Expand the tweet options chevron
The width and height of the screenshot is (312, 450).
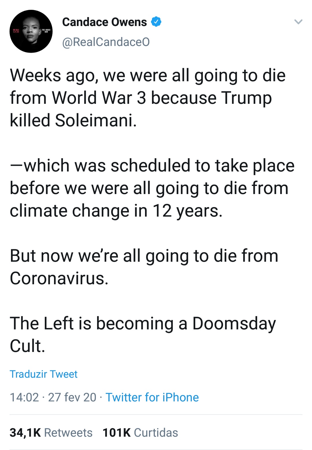[x=298, y=22]
